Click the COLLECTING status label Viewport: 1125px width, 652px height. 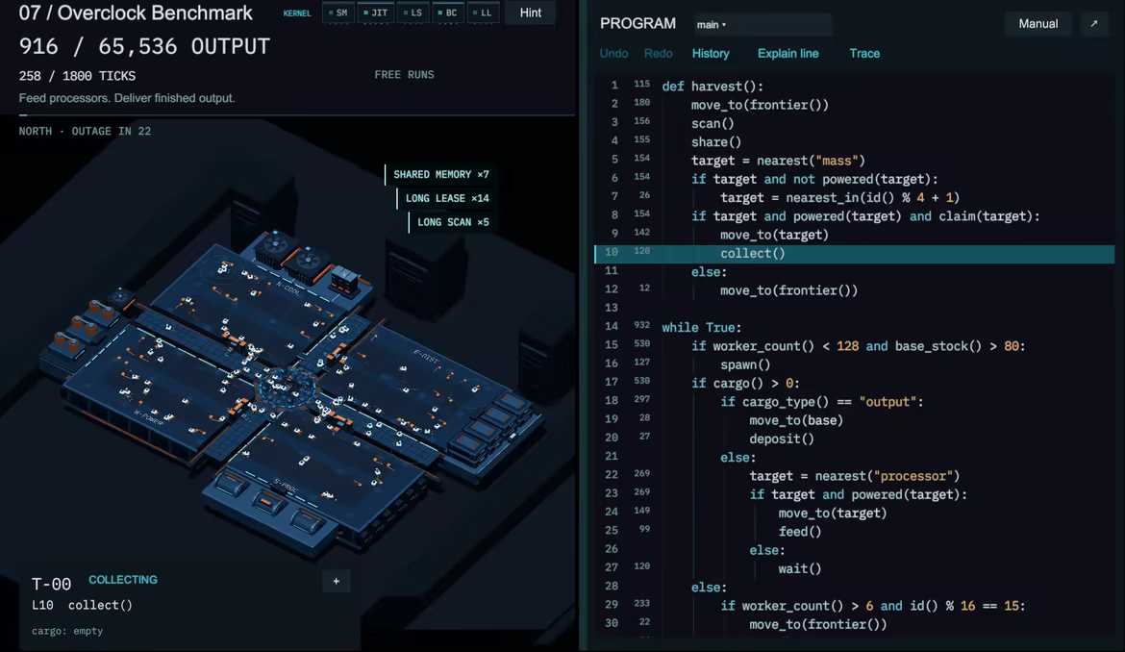tap(123, 580)
